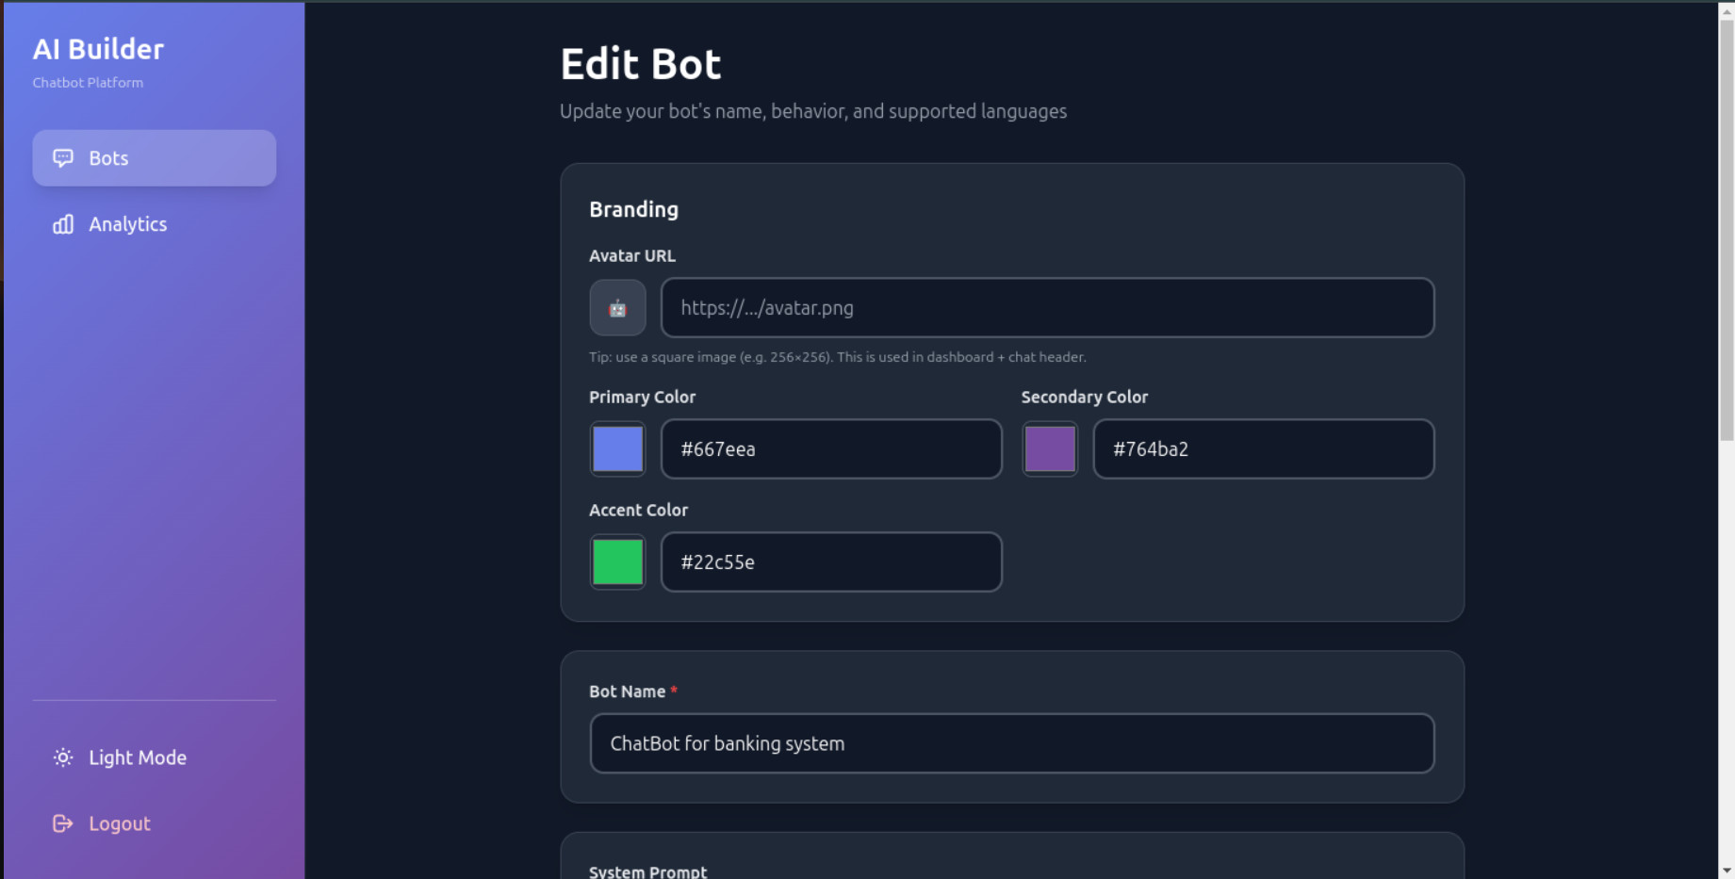
Task: Click the Analytics bar chart icon
Action: pyautogui.click(x=63, y=224)
